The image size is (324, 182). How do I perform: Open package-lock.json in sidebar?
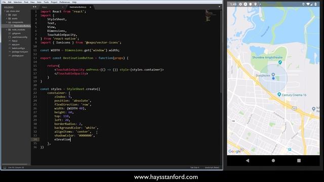coord(20,52)
